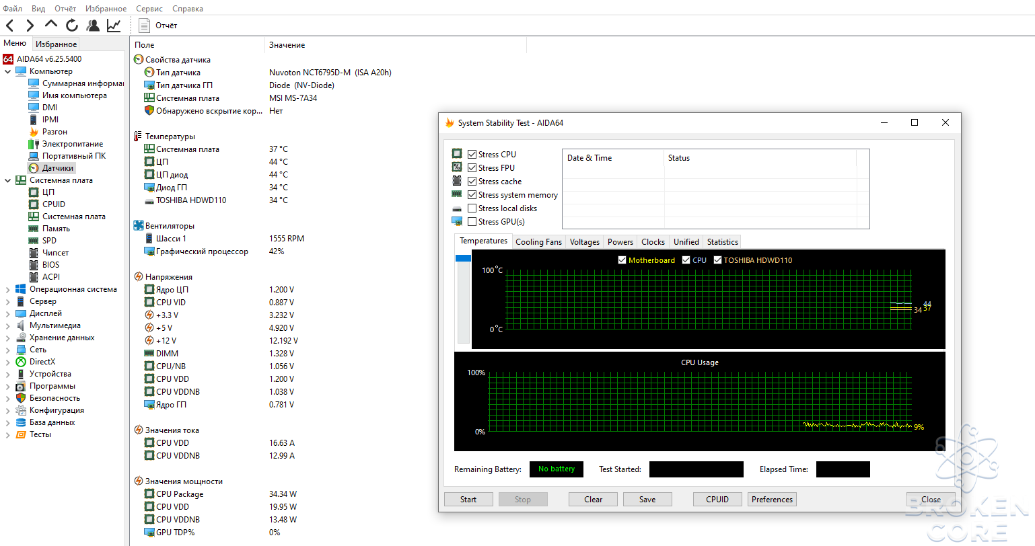Image resolution: width=1035 pixels, height=546 pixels.
Task: Switch to the Statistics tab
Action: (723, 242)
